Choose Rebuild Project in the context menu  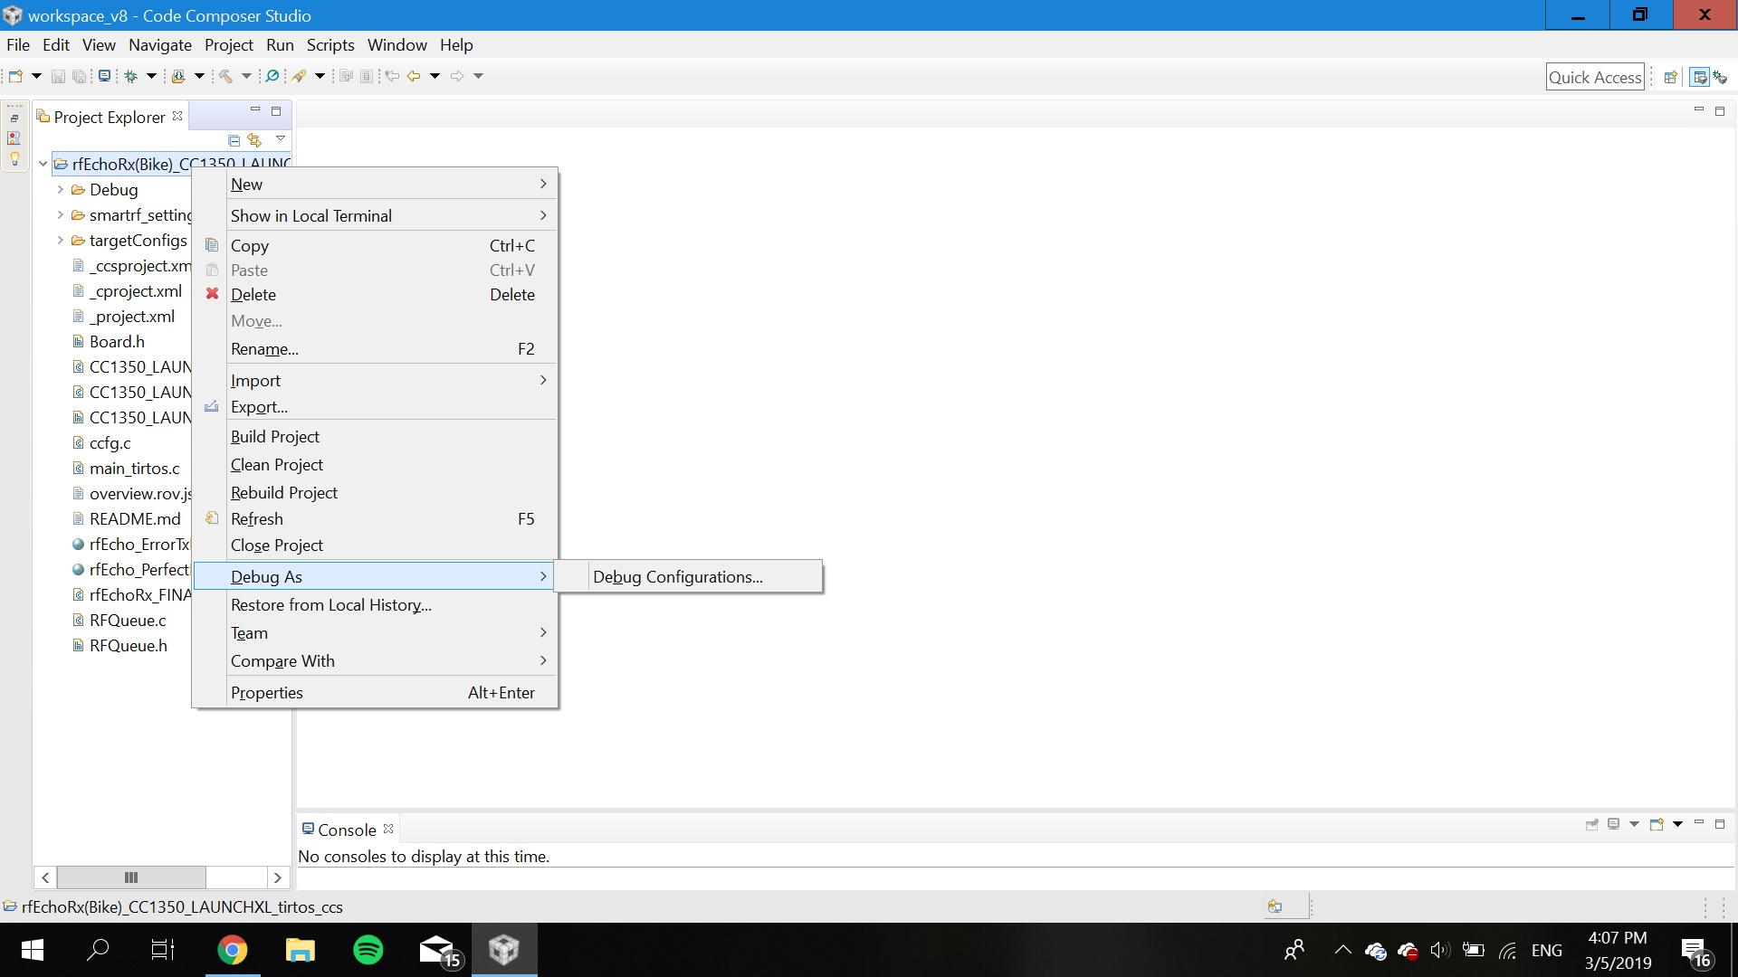coord(284,493)
